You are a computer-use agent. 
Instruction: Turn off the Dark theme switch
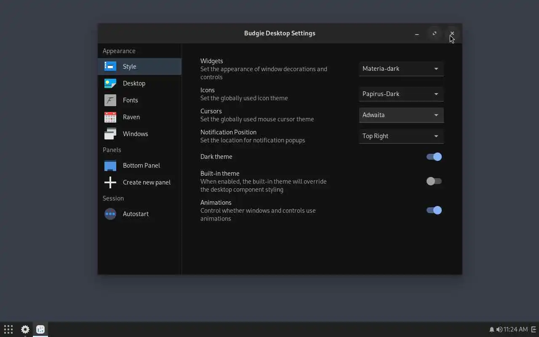click(x=434, y=157)
